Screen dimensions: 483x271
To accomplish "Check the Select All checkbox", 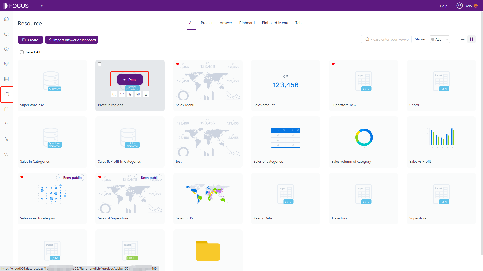I will pos(22,52).
